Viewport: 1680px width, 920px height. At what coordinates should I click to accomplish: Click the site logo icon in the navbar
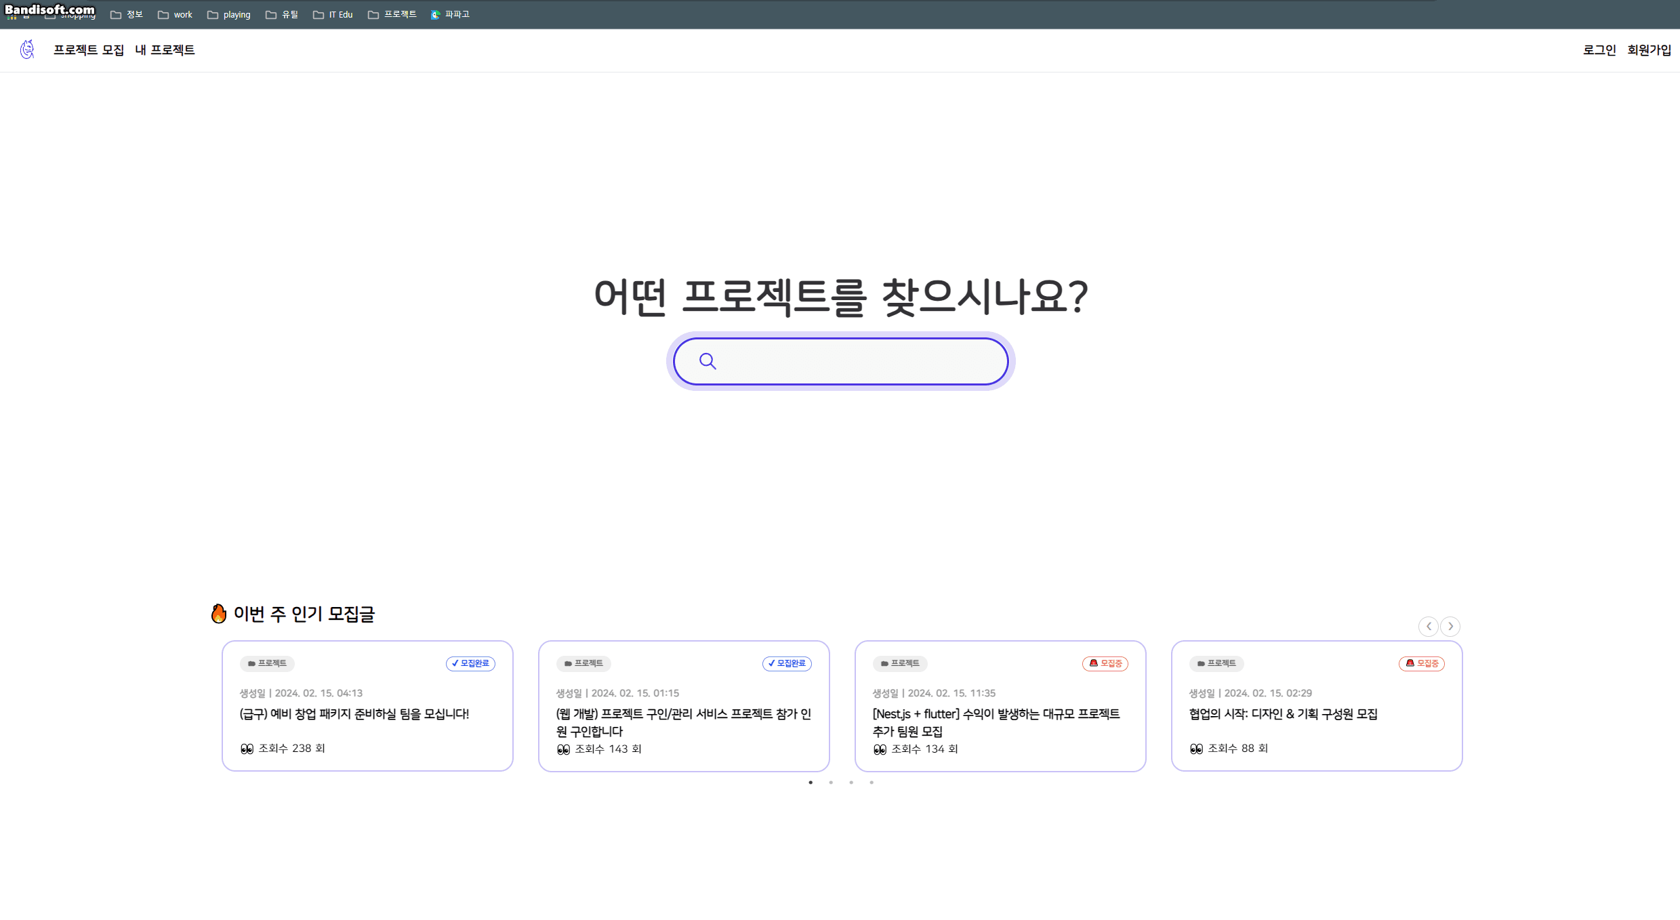[27, 49]
